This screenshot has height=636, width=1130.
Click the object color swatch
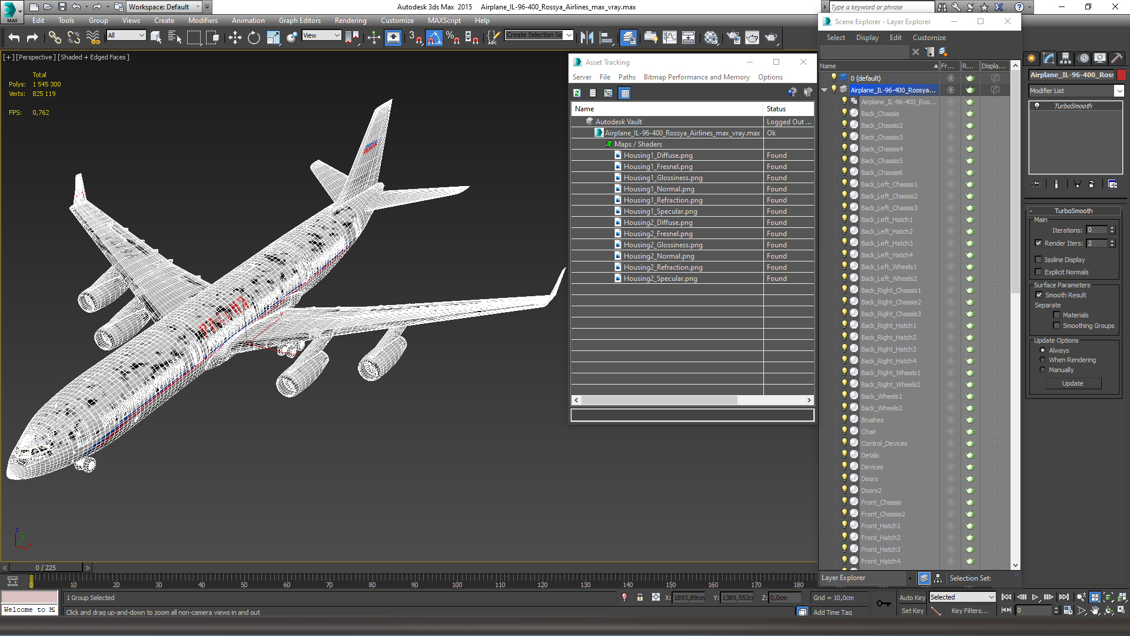(x=1122, y=75)
